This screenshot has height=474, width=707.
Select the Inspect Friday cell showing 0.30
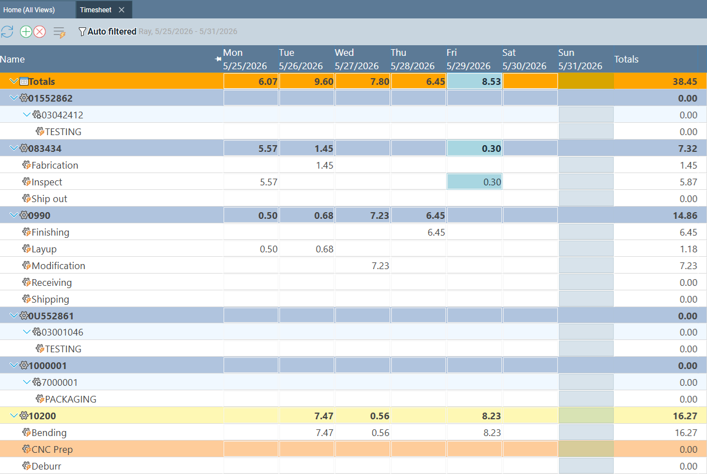[475, 182]
